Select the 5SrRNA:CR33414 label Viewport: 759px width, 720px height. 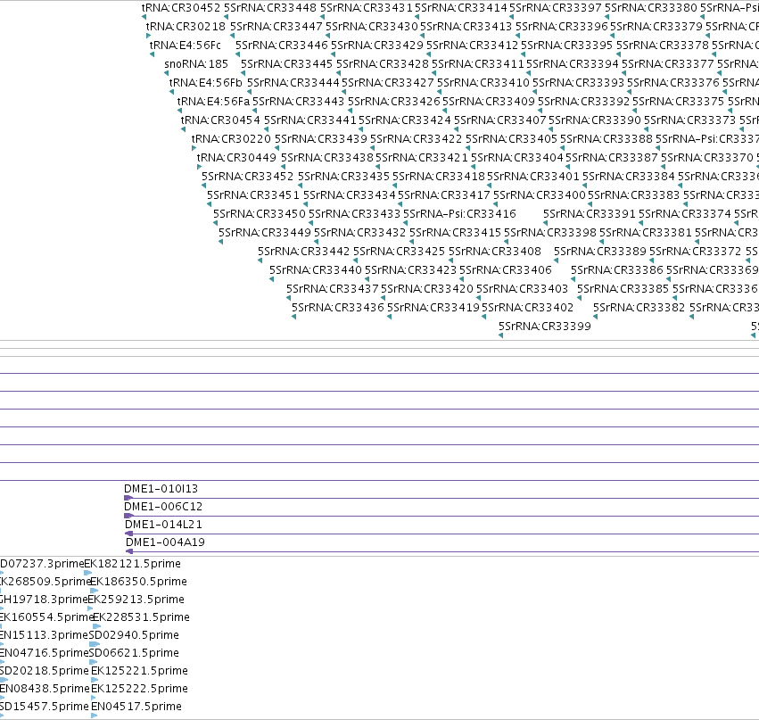[x=461, y=8]
